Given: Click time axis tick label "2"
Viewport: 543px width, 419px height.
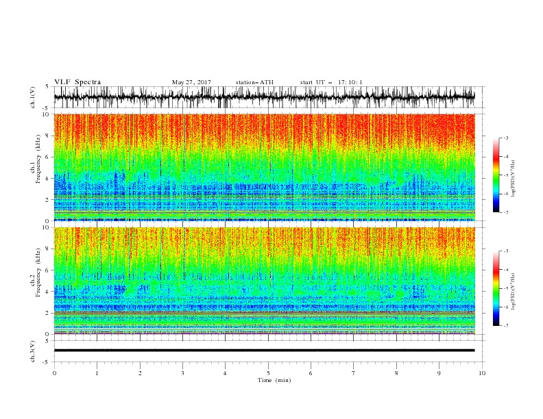Looking at the screenshot, I should pos(140,373).
